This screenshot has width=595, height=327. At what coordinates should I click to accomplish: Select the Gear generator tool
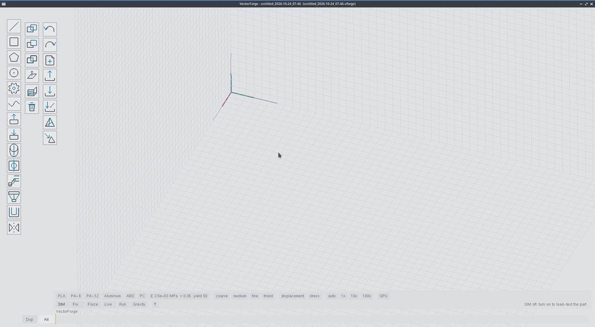click(14, 88)
